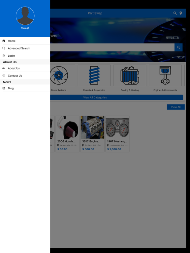The height and width of the screenshot is (253, 190).
Task: Tap the location pin in the header bar
Action: (x=181, y=13)
